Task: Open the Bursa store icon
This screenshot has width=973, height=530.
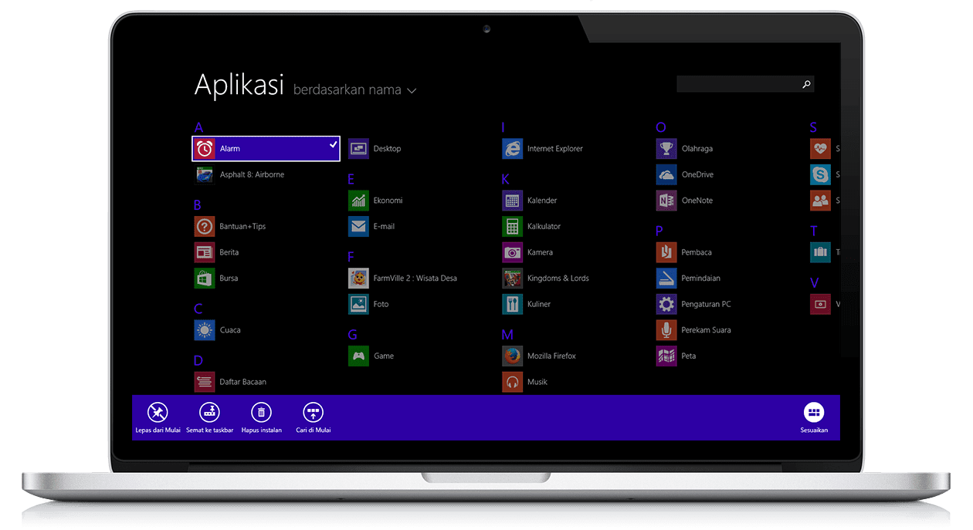Action: pos(205,278)
